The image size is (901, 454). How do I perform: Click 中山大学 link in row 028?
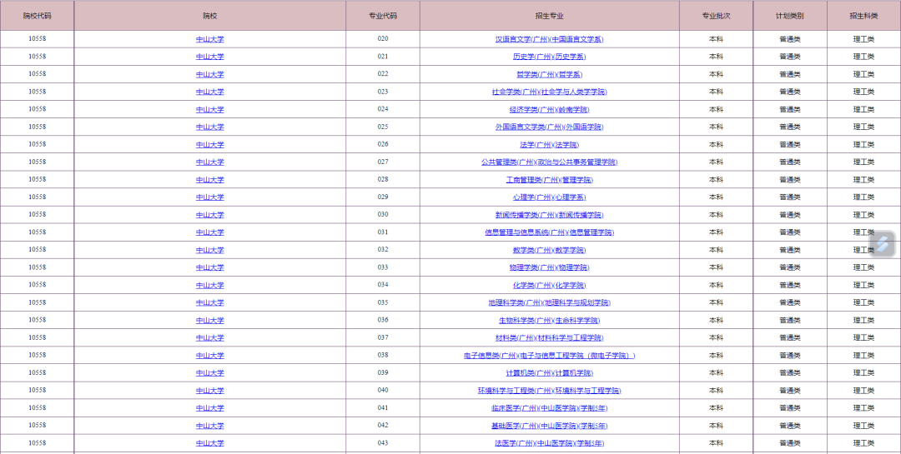pyautogui.click(x=209, y=180)
